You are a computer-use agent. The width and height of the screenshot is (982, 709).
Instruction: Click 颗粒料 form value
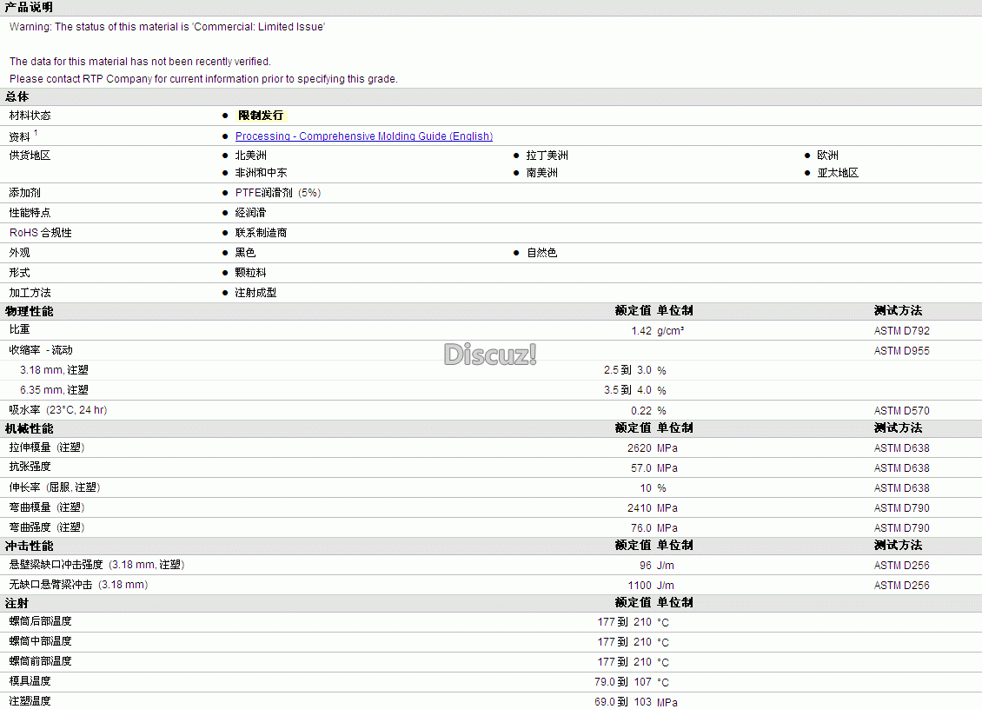point(250,273)
